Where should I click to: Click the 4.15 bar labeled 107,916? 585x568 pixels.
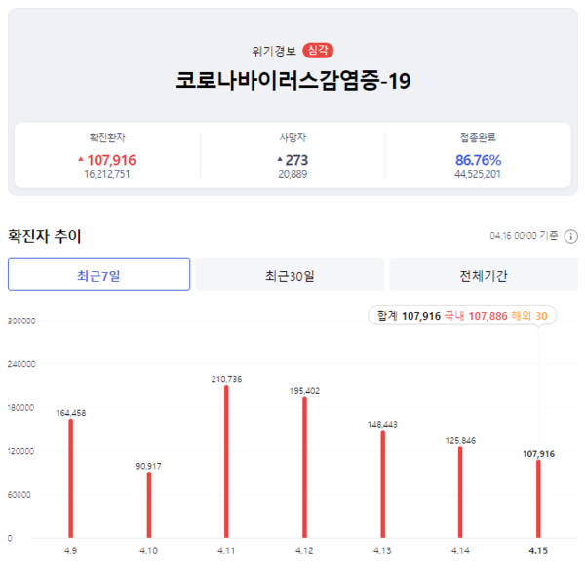point(538,499)
